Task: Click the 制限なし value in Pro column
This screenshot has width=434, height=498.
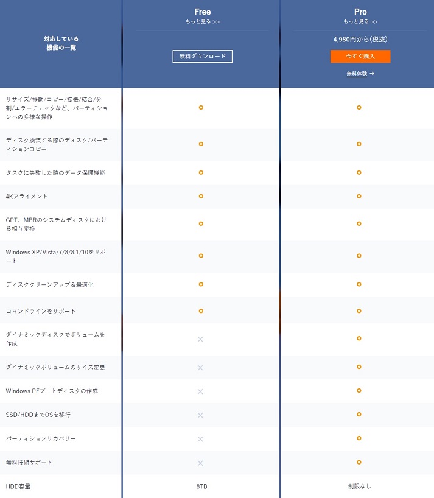Action: [x=359, y=486]
